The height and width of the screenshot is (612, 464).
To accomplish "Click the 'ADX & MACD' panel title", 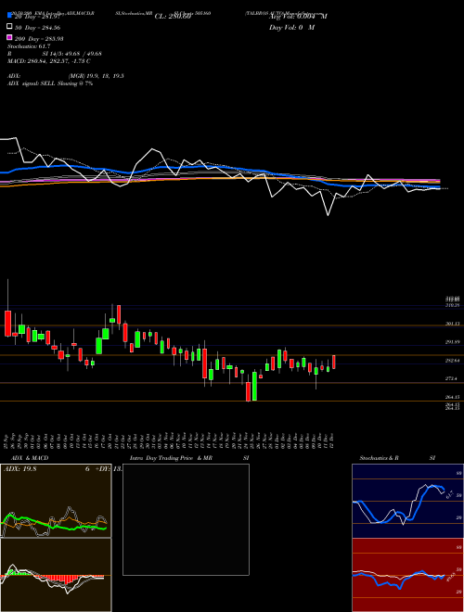I will [30, 458].
